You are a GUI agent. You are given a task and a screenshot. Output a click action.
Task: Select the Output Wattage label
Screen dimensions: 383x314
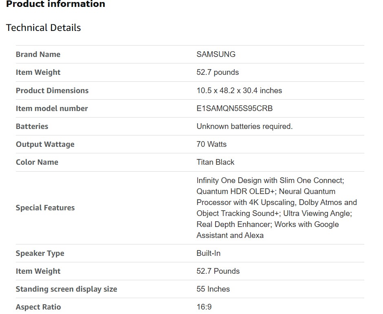tap(45, 144)
